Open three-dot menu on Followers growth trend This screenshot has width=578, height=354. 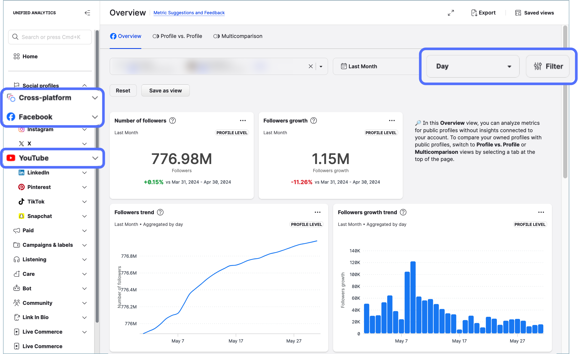(541, 212)
